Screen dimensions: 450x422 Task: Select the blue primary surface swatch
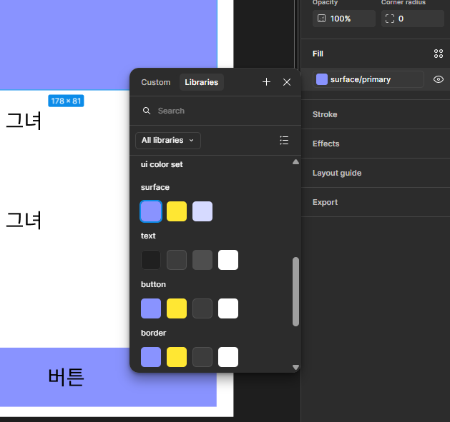[151, 211]
